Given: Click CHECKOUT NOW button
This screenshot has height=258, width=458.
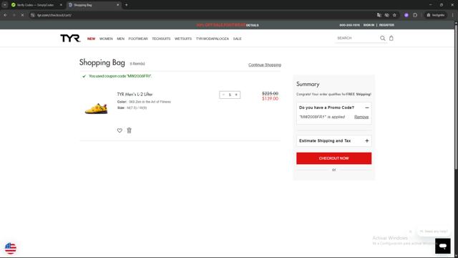Looking at the screenshot, I should click(334, 158).
